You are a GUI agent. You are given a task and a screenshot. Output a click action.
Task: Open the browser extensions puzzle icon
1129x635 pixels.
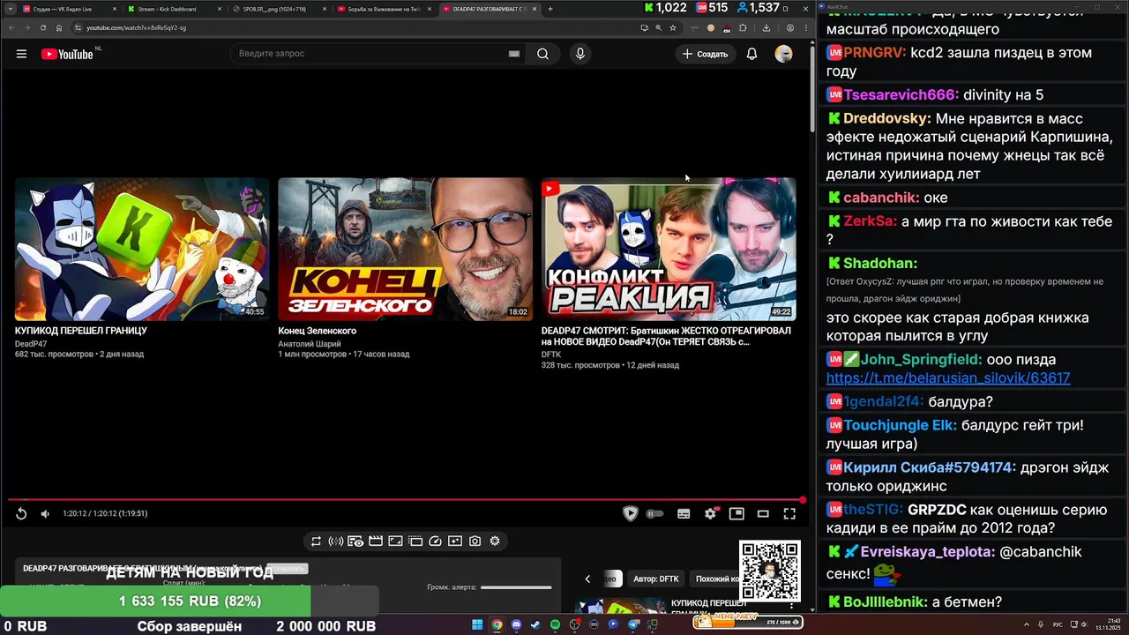[x=743, y=27]
